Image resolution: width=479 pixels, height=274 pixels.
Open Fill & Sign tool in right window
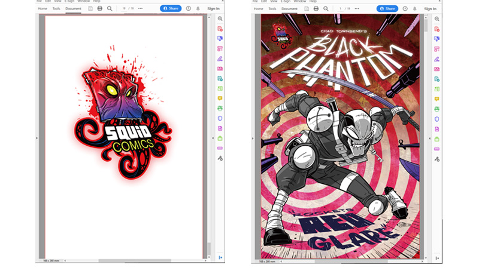click(437, 59)
